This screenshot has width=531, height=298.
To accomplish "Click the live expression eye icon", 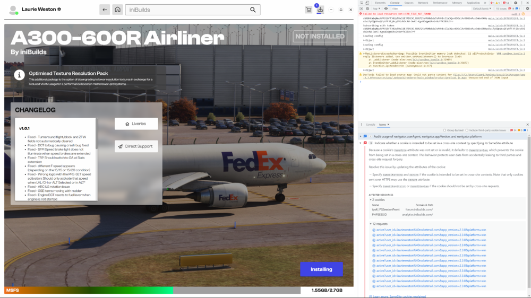I will coord(386,8).
